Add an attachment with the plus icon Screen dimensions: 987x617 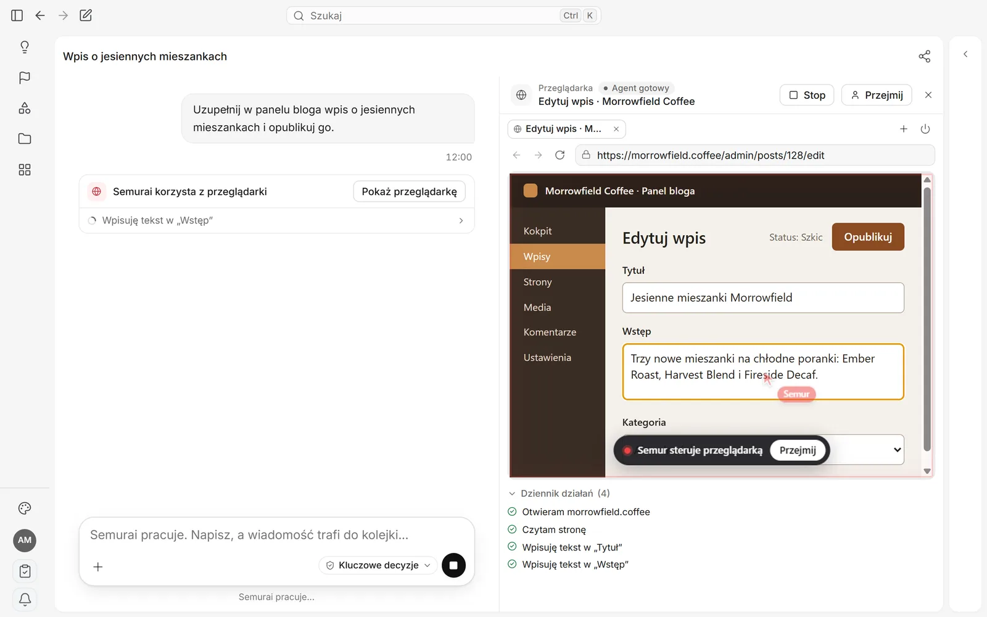coord(97,566)
